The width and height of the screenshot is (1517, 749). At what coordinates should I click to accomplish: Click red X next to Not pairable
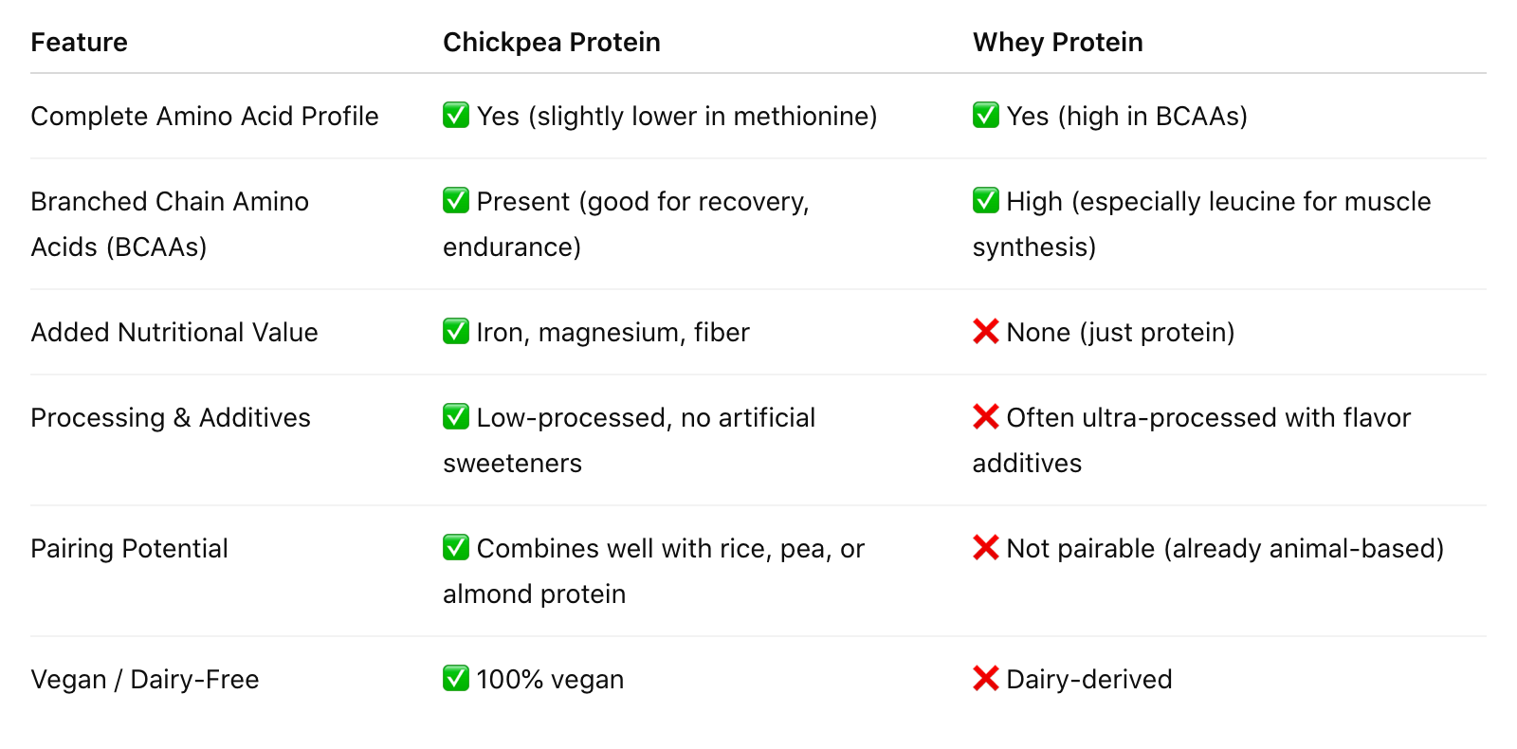(x=986, y=548)
